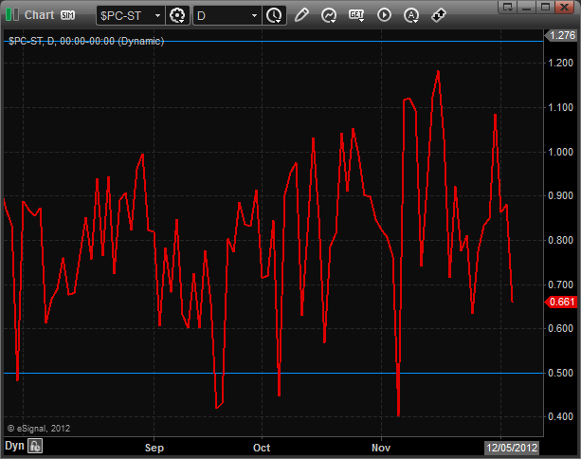581x459 pixels.
Task: Open the symbol settings gear icon
Action: (177, 15)
